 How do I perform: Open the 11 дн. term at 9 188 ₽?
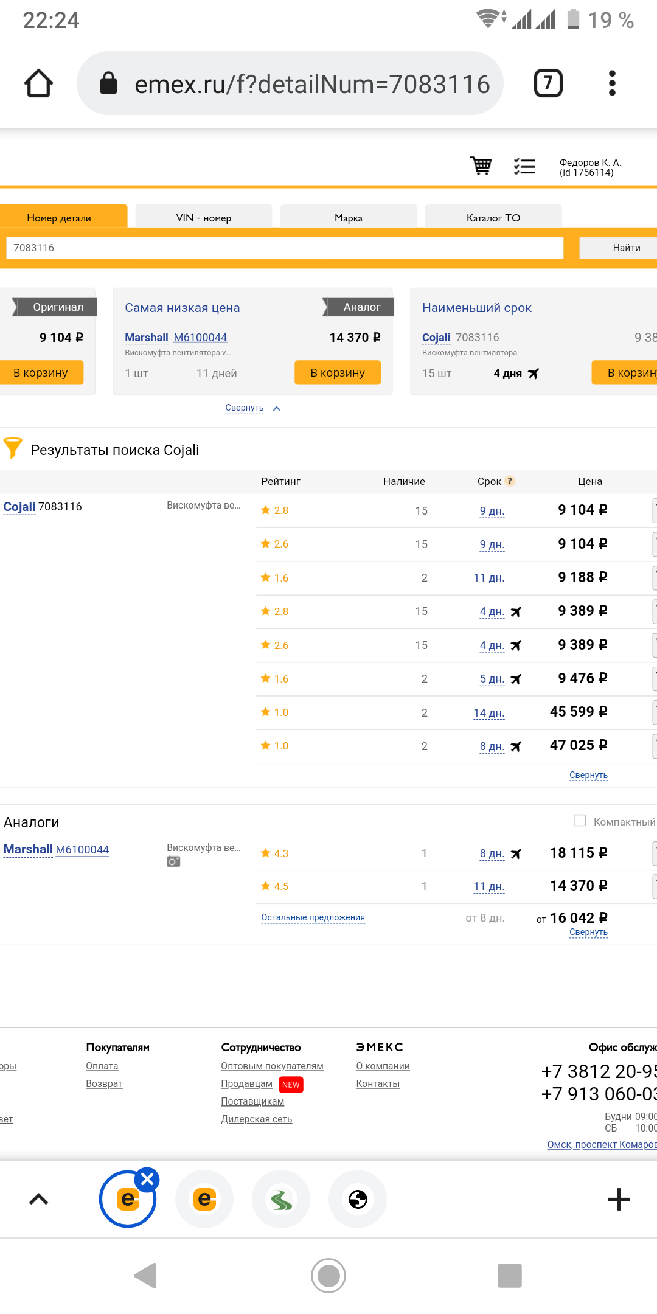(x=489, y=578)
